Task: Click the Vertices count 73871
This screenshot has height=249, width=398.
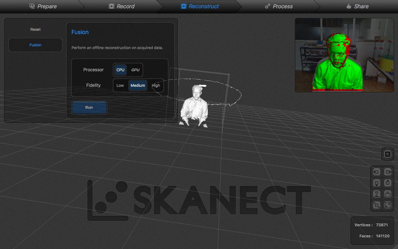Action: pos(382,225)
